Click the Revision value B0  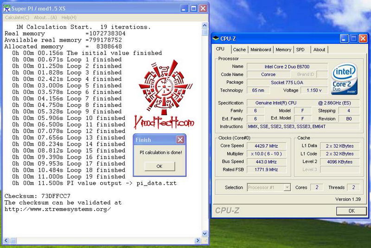coord(349,119)
